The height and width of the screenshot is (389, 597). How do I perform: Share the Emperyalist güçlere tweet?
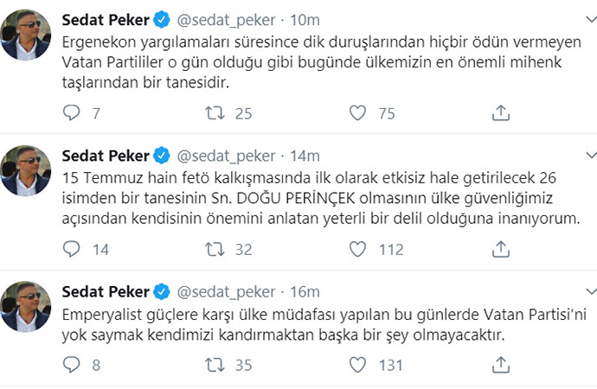500,365
